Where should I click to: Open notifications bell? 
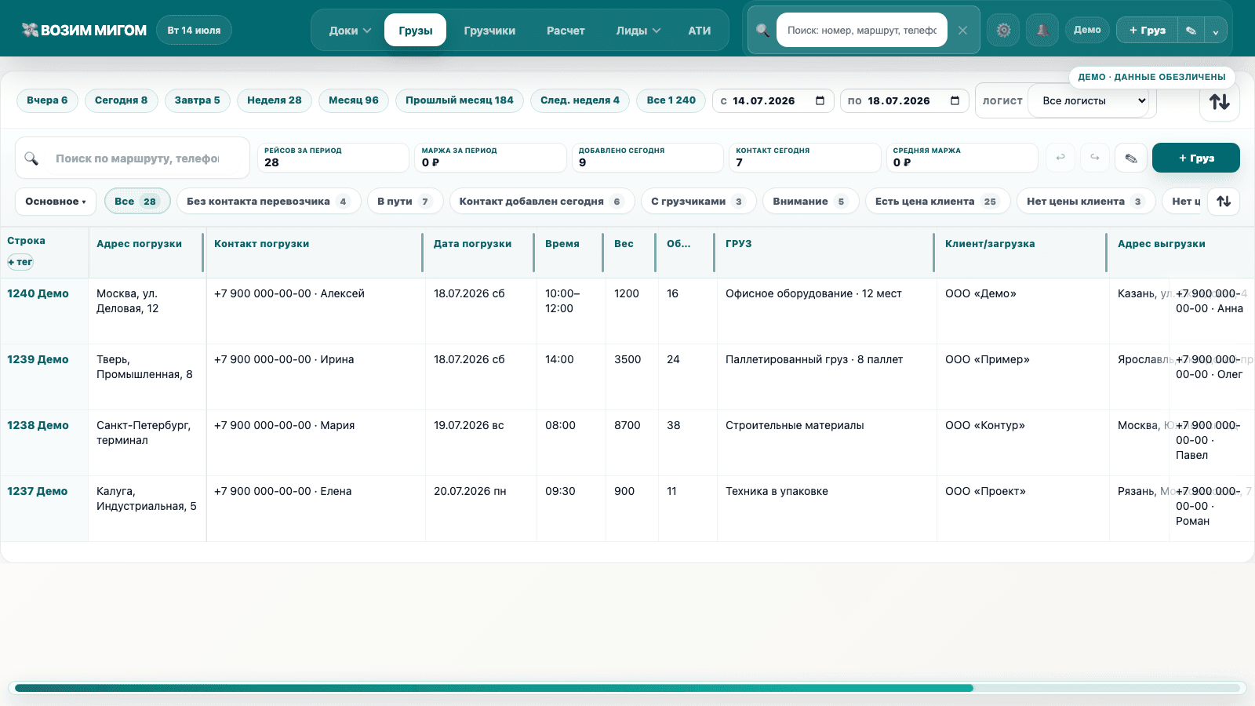(x=1042, y=31)
